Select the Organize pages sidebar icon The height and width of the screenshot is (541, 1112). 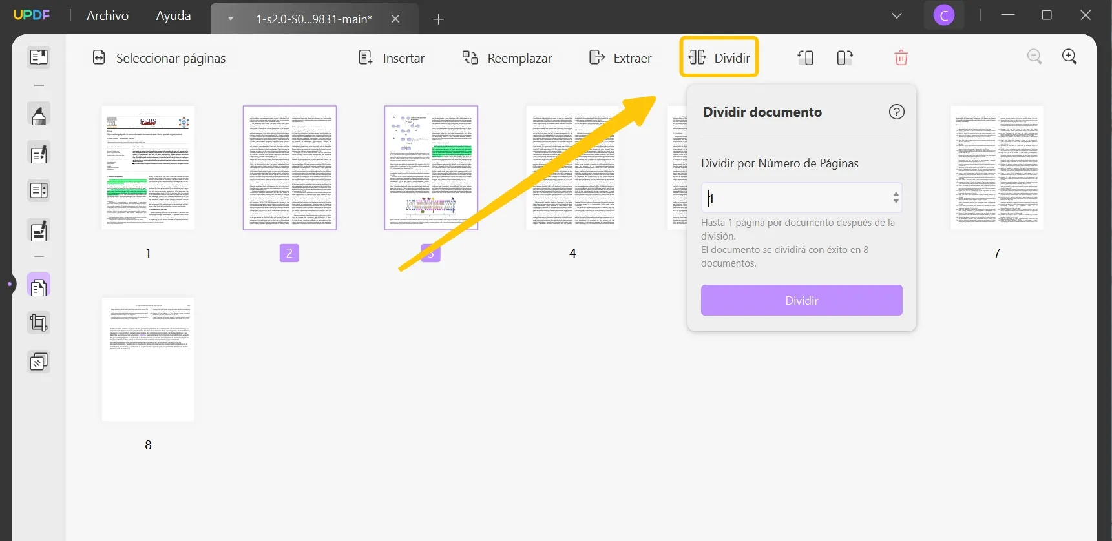pyautogui.click(x=39, y=285)
